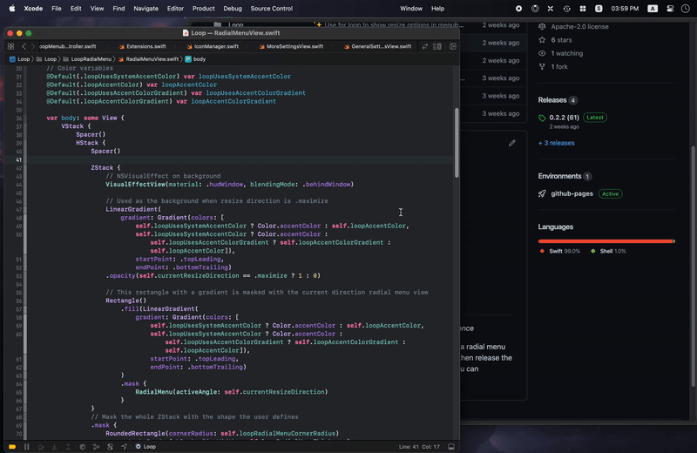The image size is (697, 453).
Task: Switch to the Extensions.swift tab
Action: tap(143, 46)
